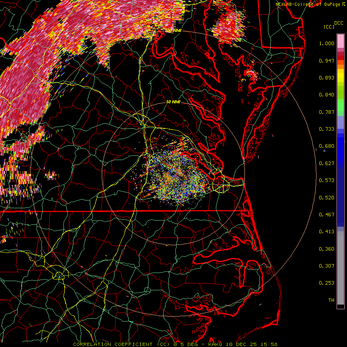Select the 0.573 legend value
Screen dimensions: 347x347
327,180
